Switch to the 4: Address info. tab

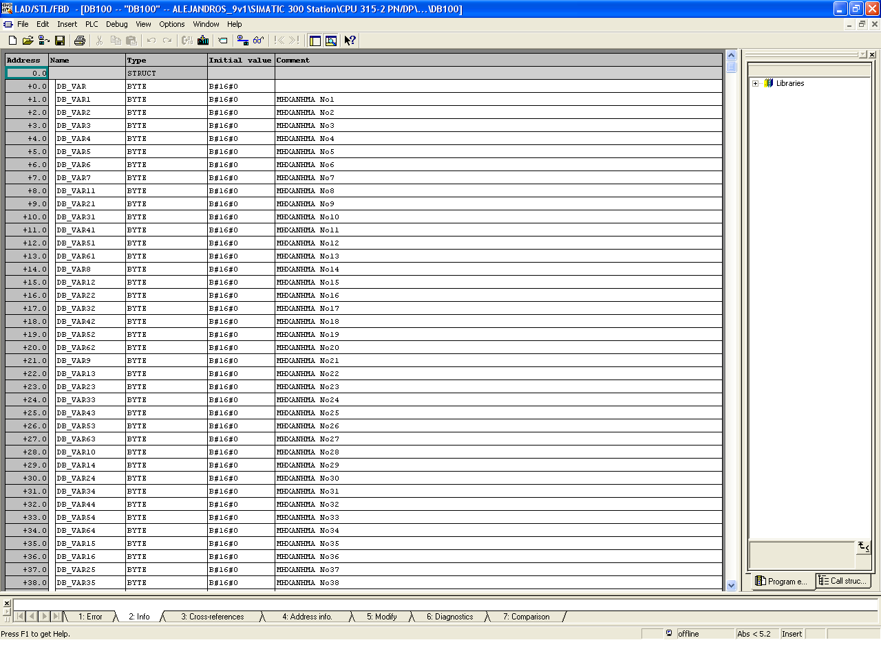pos(307,617)
